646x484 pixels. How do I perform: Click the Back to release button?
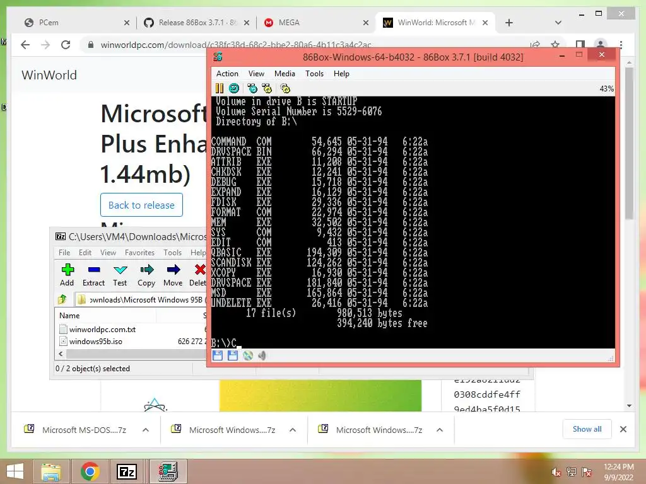tap(141, 205)
